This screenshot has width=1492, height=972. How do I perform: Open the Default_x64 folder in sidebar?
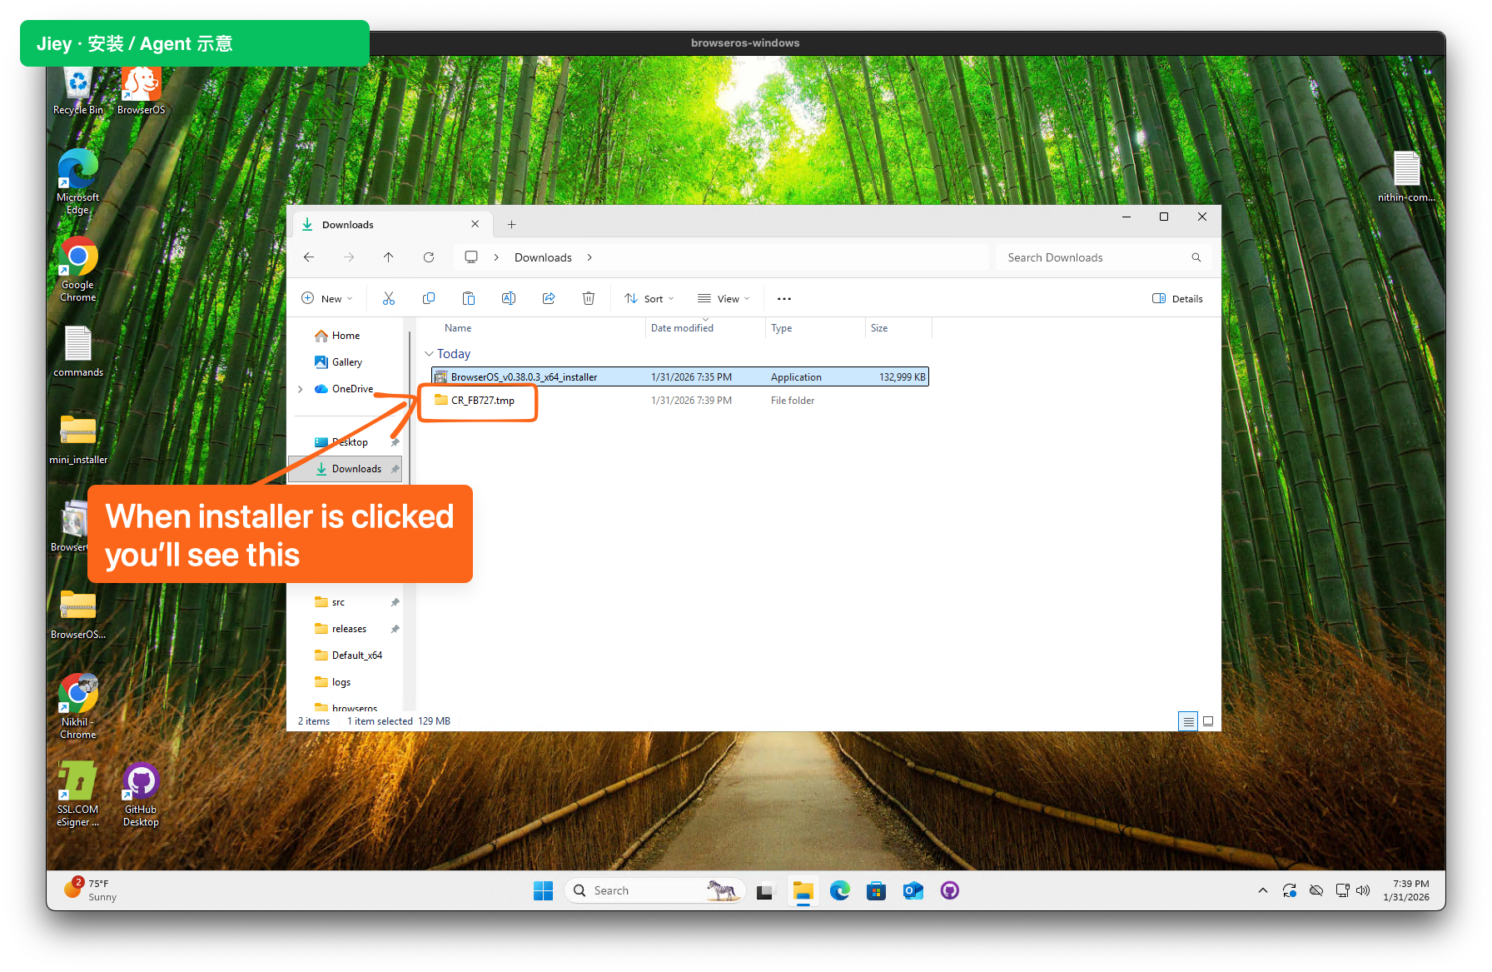(348, 655)
